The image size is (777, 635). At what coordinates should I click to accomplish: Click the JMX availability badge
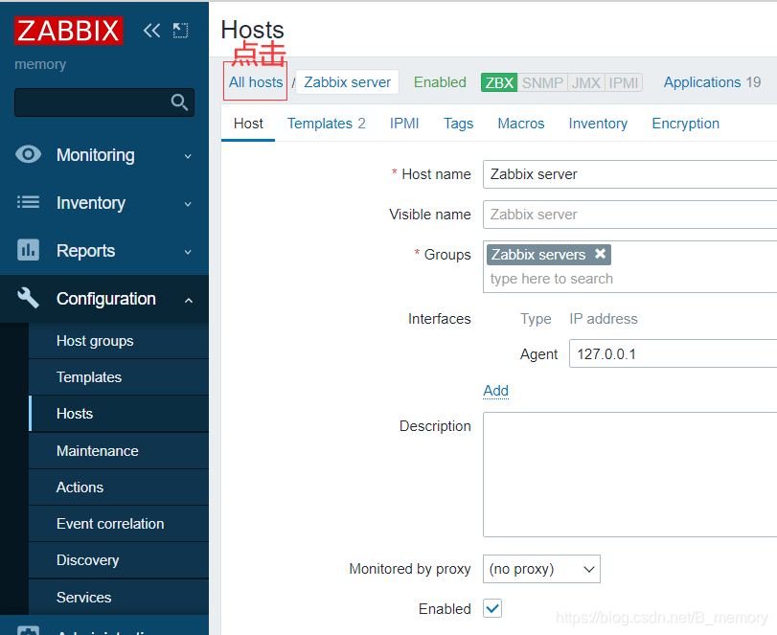pyautogui.click(x=585, y=82)
